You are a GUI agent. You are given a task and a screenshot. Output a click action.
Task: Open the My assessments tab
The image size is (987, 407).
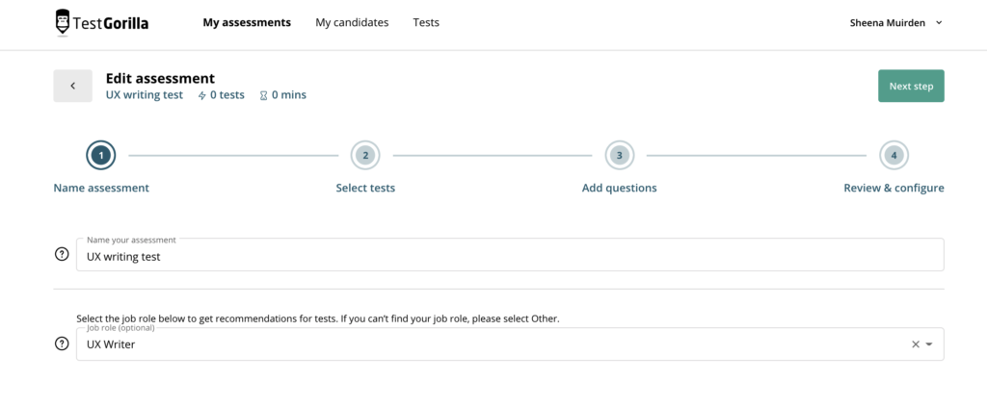click(247, 22)
